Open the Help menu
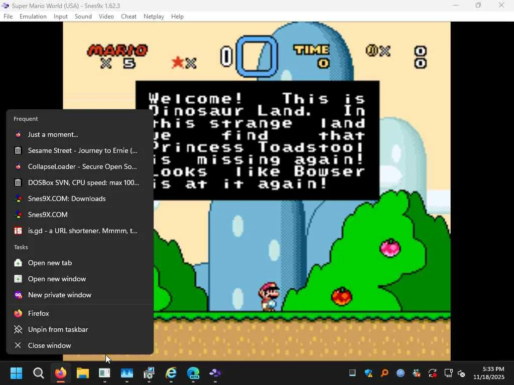514x385 pixels. [177, 17]
